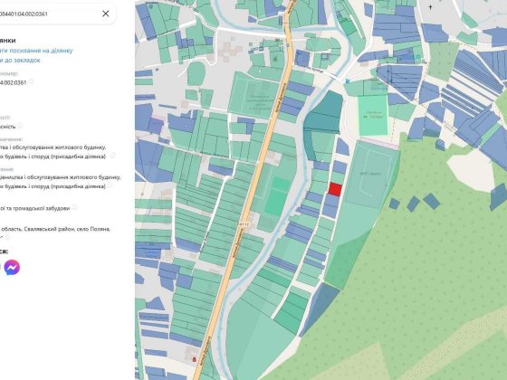Click the blue marker icon near the river bridge

[348, 81]
